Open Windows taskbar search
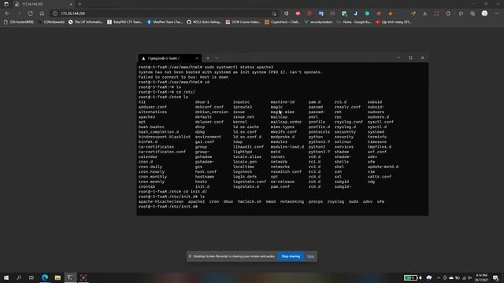Screen dimensions: 504x283 [19, 277]
